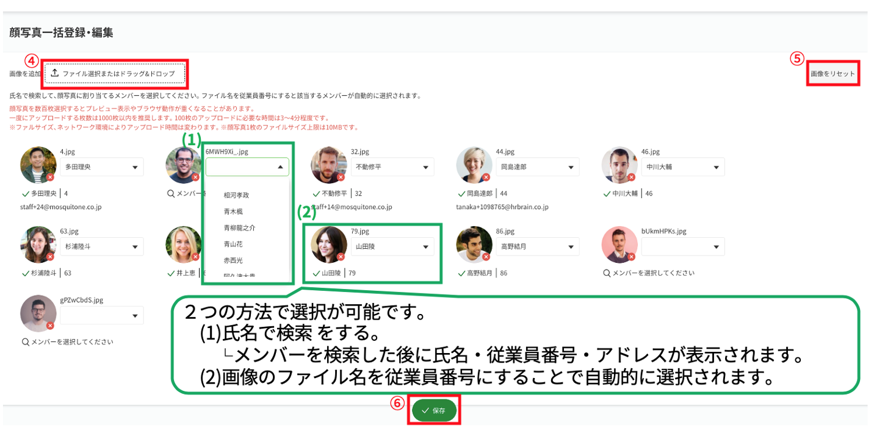
Task: Click the face photo thumbnail for 79.jpg
Action: [x=329, y=244]
